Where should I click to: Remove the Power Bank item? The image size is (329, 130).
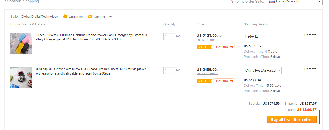click(x=310, y=35)
